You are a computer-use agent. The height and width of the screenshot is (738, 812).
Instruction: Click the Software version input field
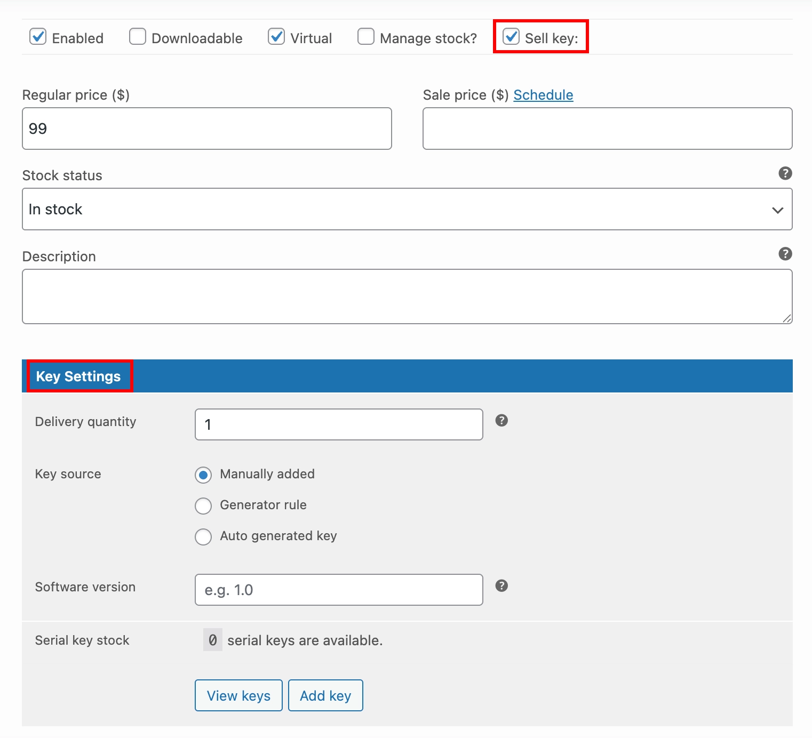point(339,590)
